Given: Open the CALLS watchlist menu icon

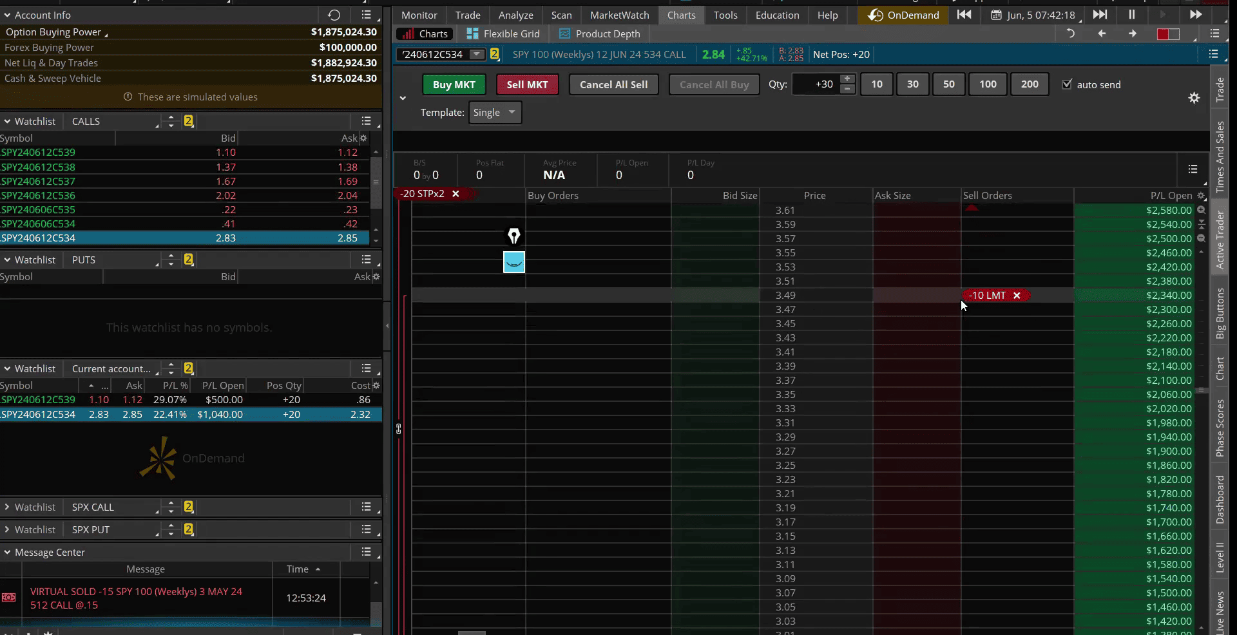Looking at the screenshot, I should click(366, 121).
